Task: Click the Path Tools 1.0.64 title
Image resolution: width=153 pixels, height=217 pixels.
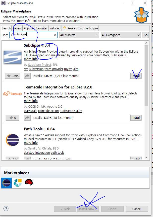Action: (39, 129)
